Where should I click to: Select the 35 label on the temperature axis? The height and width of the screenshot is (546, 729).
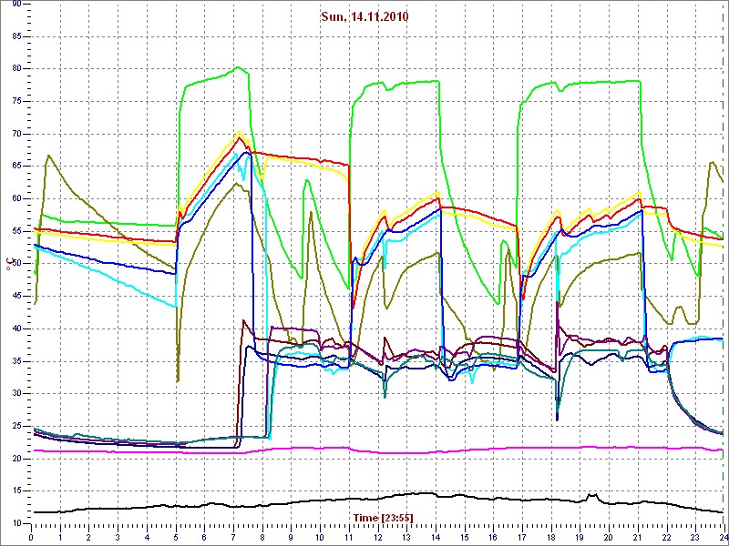tap(15, 361)
